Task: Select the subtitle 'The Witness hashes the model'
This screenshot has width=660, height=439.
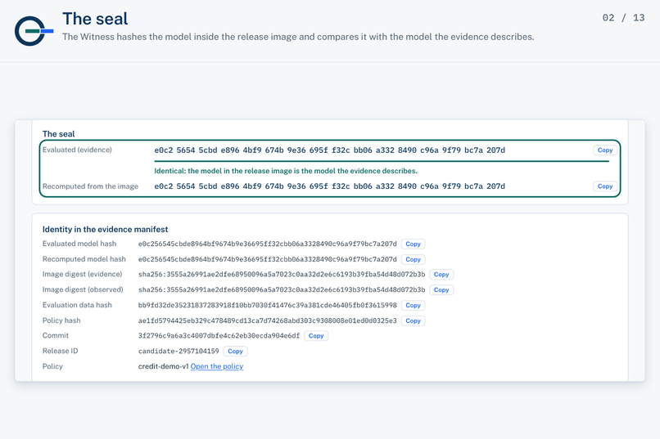Action: [298, 37]
